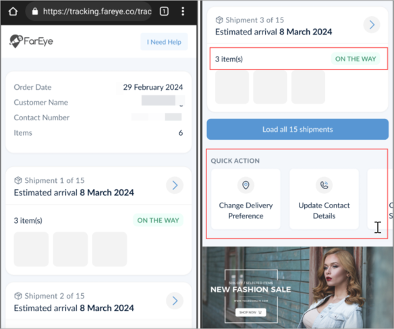Viewport: 394px width, 329px height.
Task: Click the package icon beside Shipment 3
Action: coord(219,20)
